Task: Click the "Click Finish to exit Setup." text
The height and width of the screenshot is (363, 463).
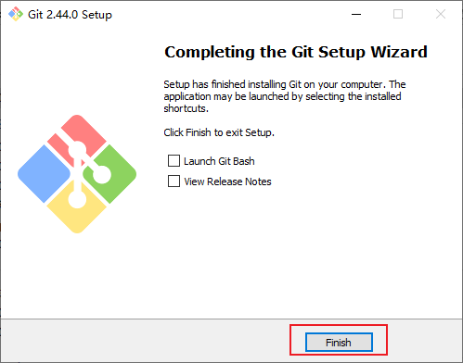Action: (219, 132)
